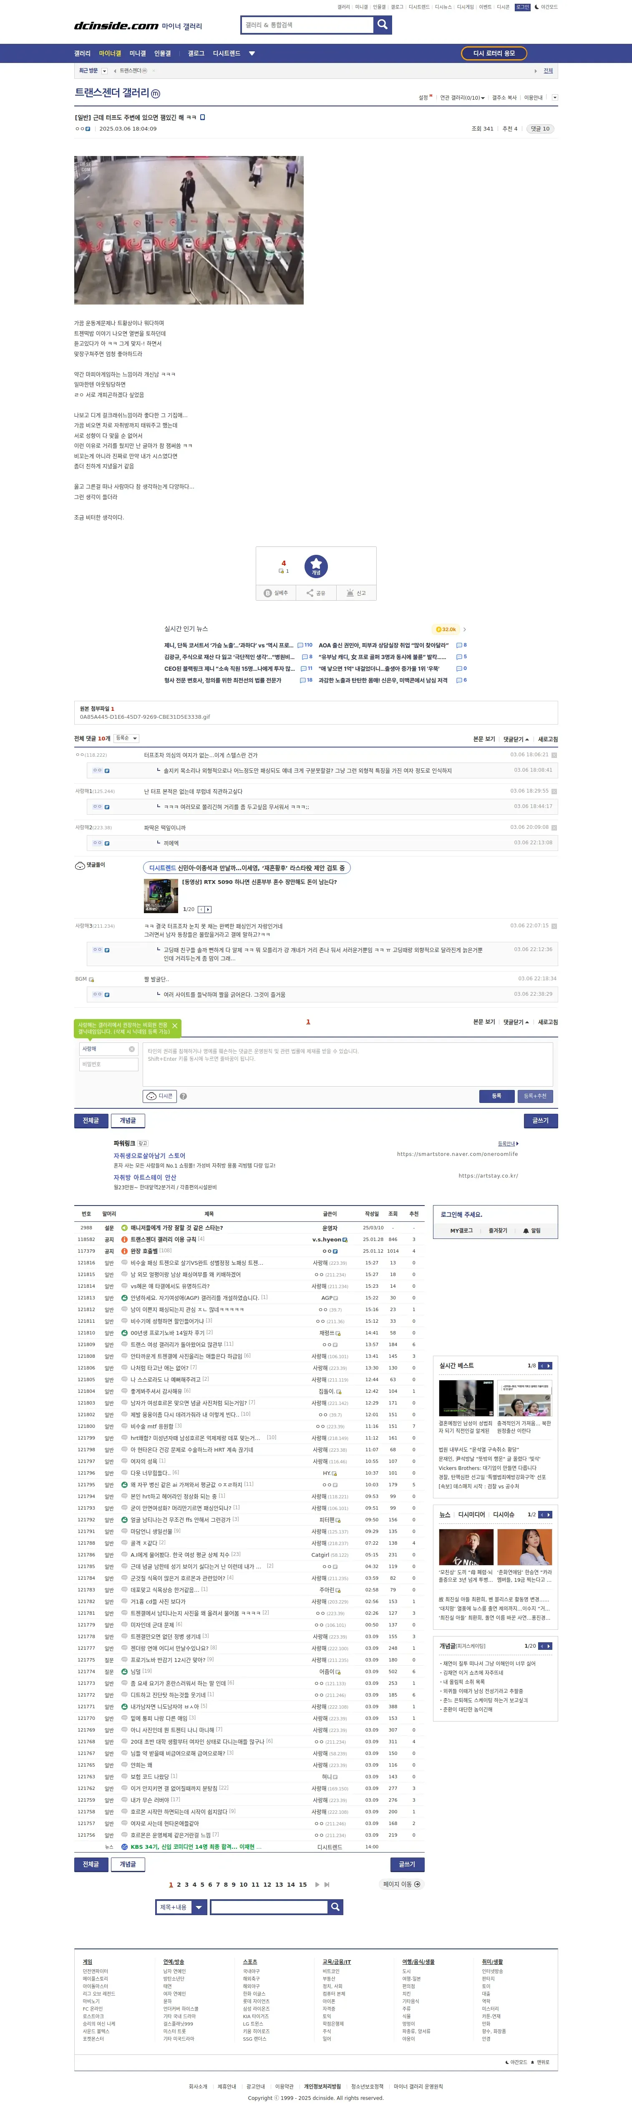Click the upper 글쓰기 write button
The height and width of the screenshot is (2122, 632).
541,1120
